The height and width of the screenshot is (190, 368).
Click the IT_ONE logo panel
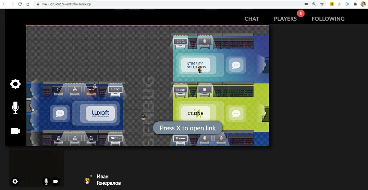195,113
